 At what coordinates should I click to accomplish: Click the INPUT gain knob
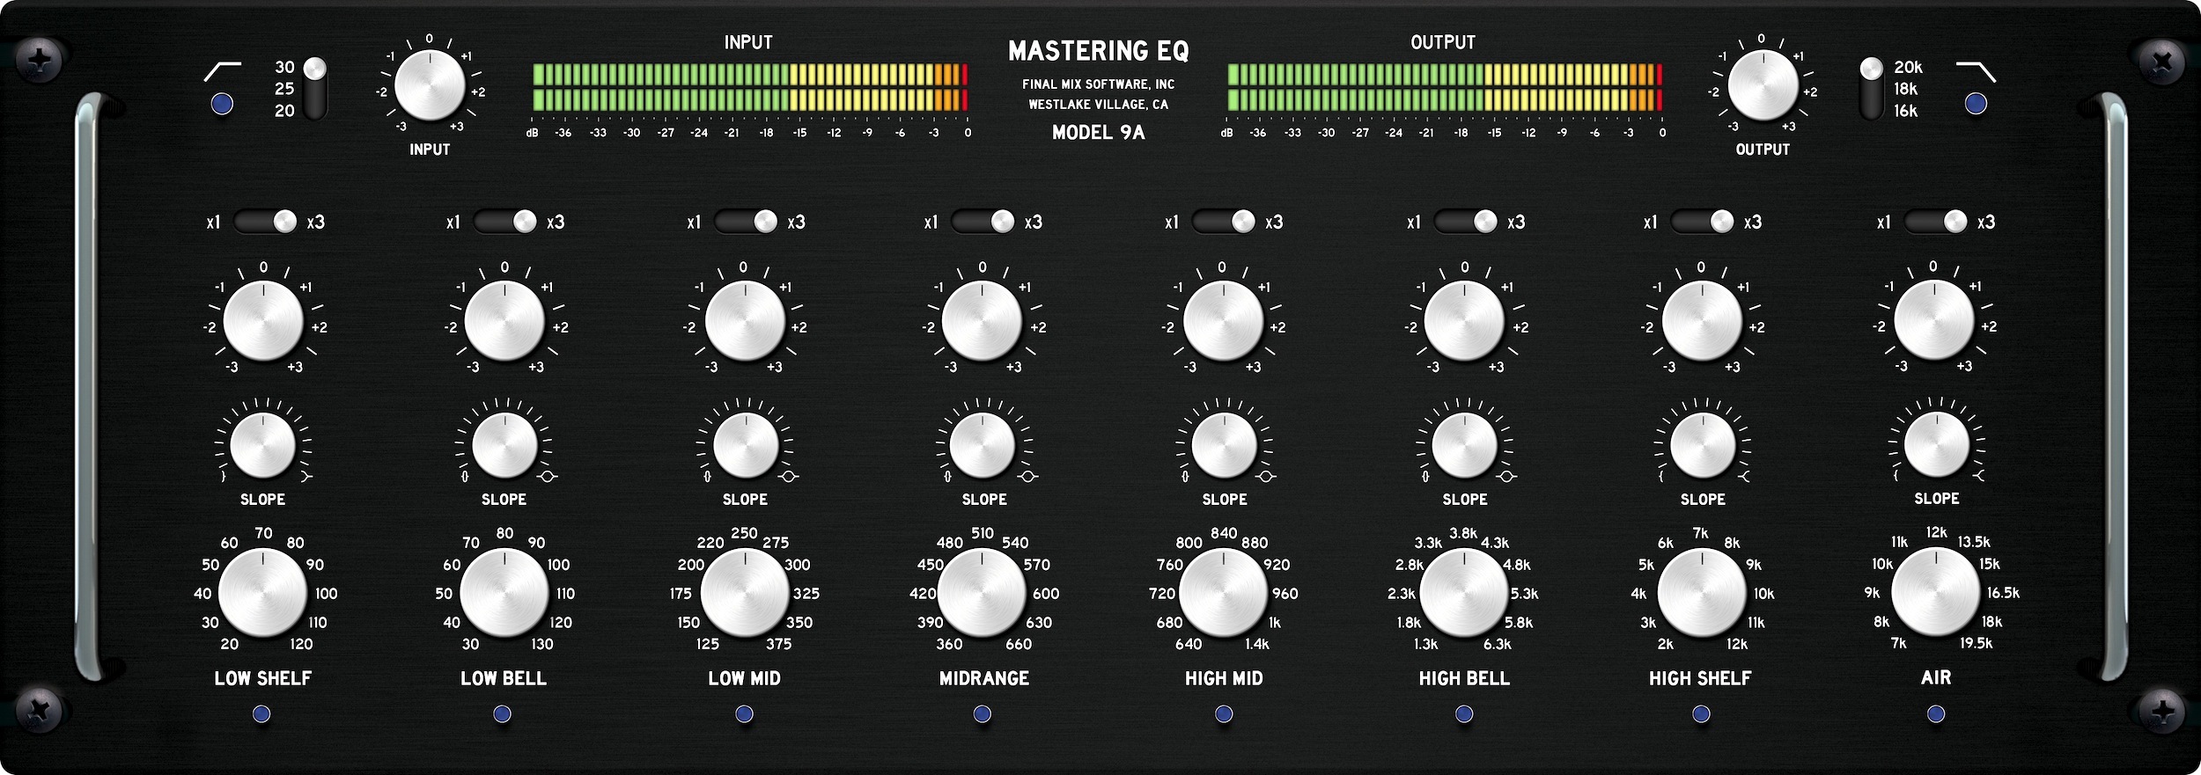[x=430, y=86]
